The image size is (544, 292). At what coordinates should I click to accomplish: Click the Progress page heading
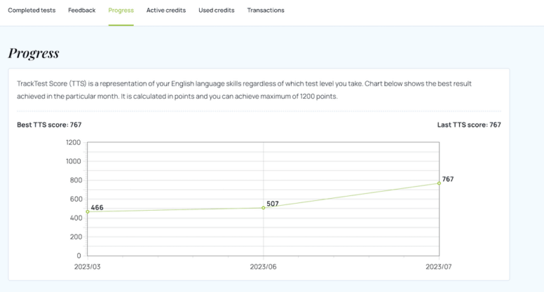point(34,53)
